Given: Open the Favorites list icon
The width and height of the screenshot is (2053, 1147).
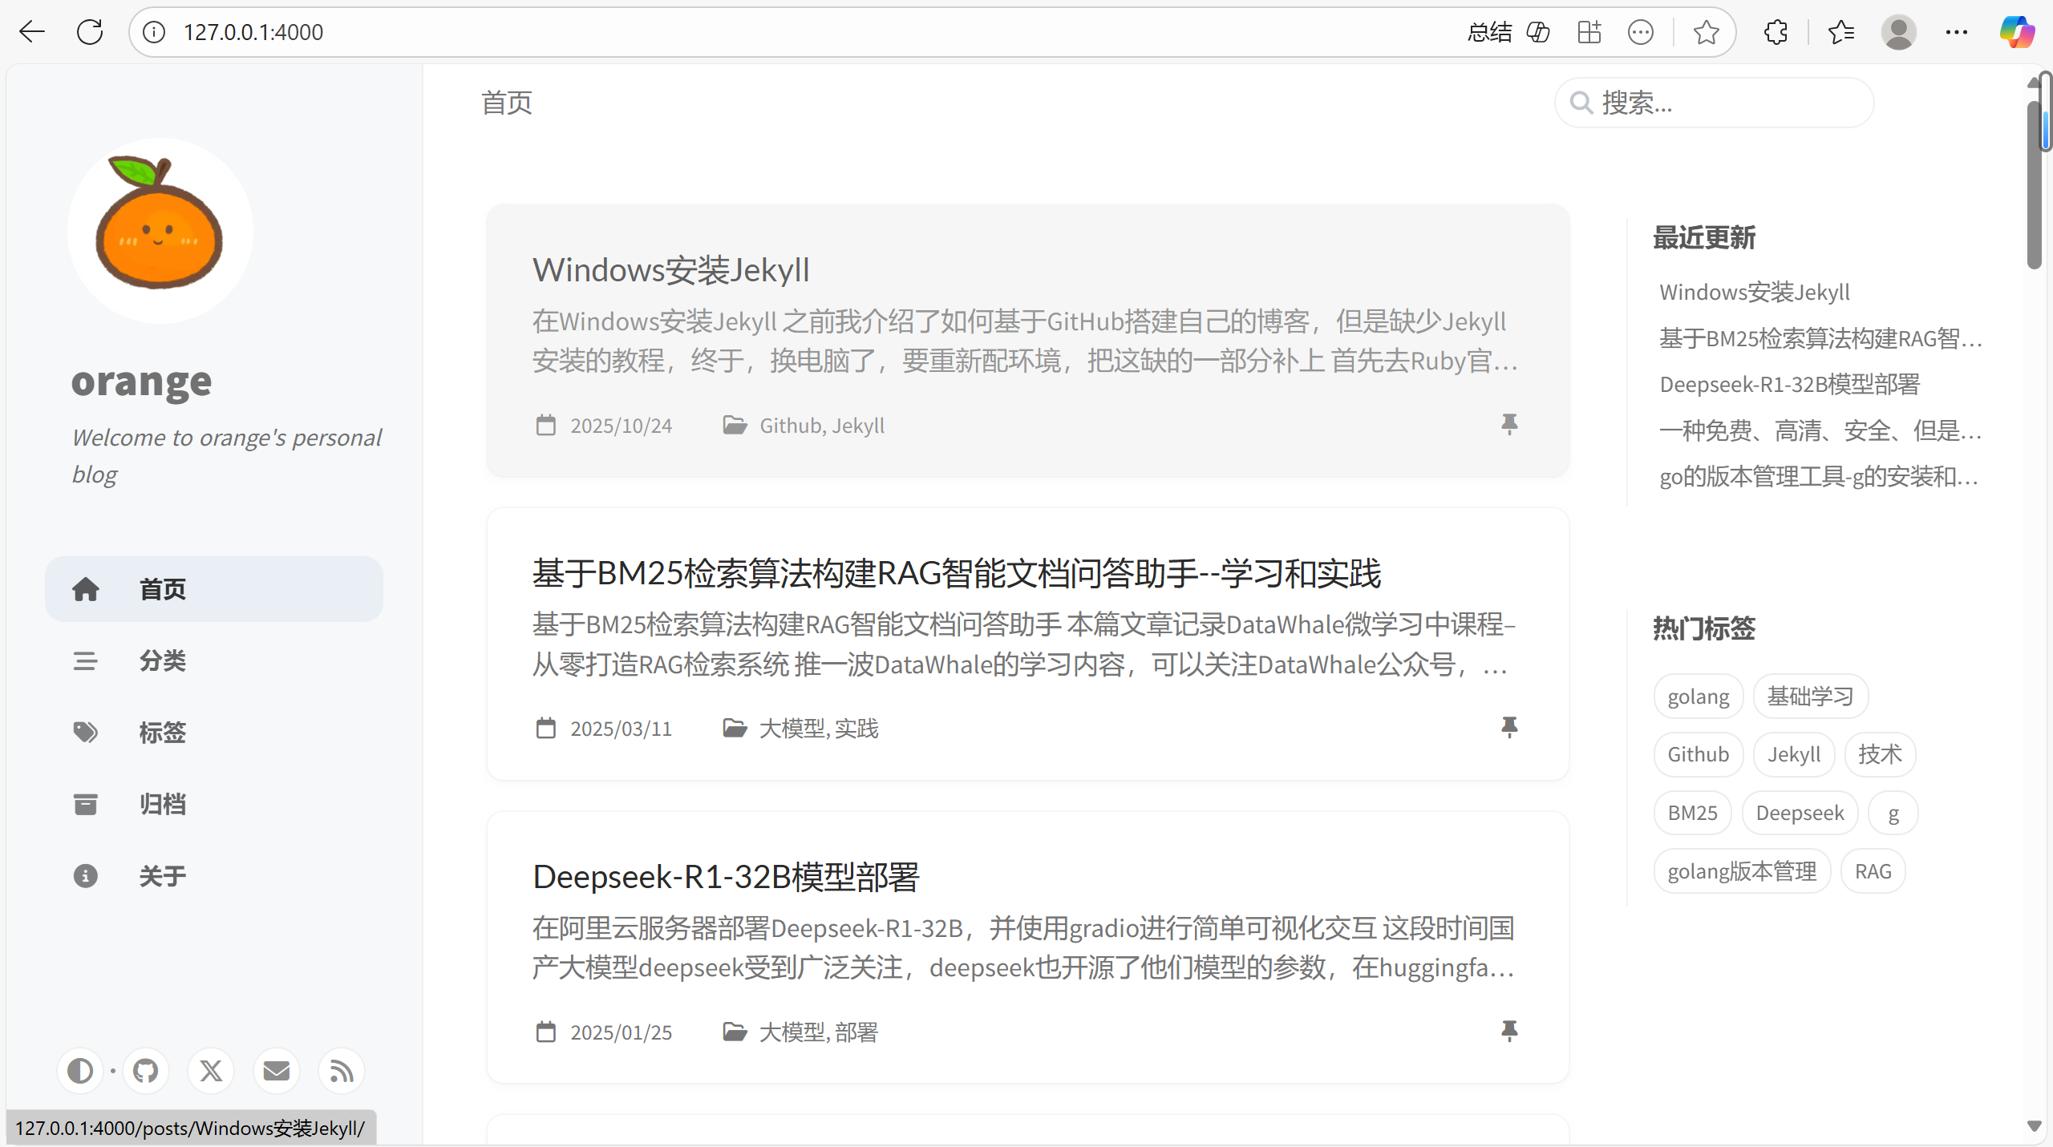Looking at the screenshot, I should [1841, 32].
